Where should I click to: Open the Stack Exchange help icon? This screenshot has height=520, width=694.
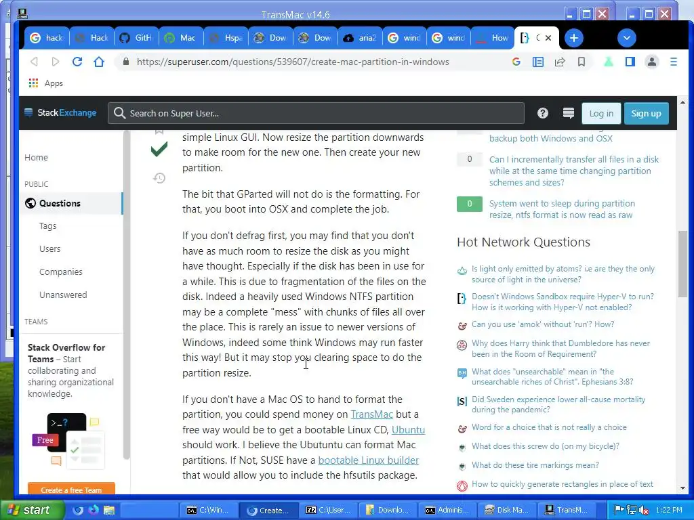pos(543,113)
